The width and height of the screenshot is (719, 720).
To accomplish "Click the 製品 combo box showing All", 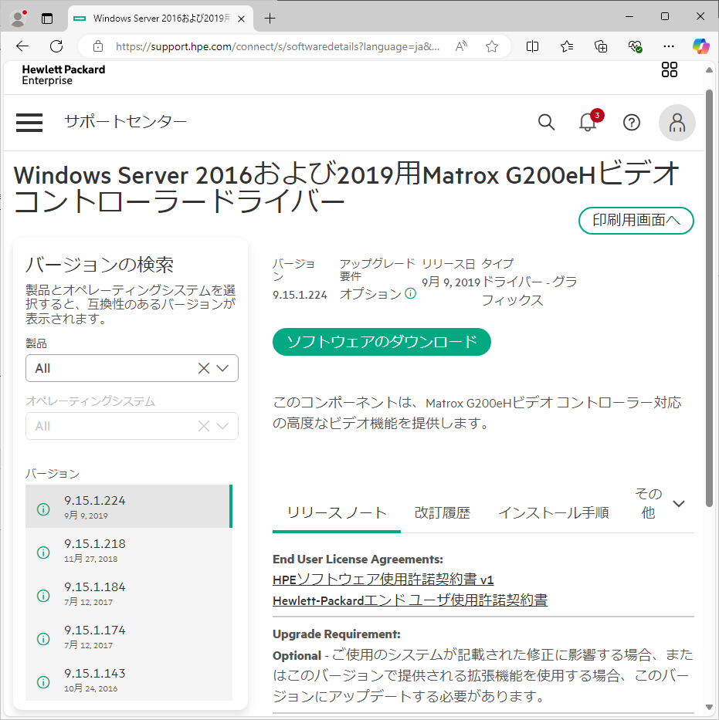I will coord(132,368).
